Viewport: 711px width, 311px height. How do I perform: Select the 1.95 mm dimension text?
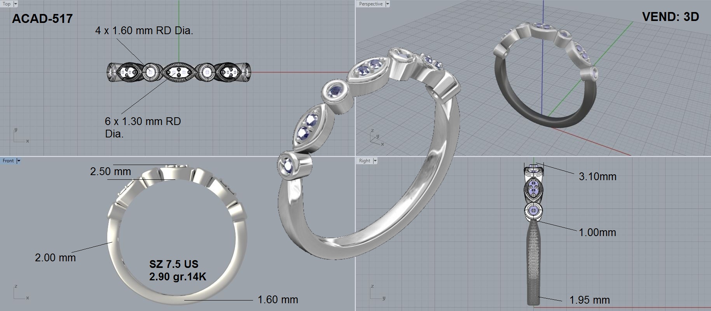tap(590, 300)
